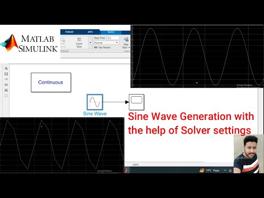Viewport: 264px width, 198px height.
Task: Click the arrow icon in the canvas palette
Action: [6, 79]
